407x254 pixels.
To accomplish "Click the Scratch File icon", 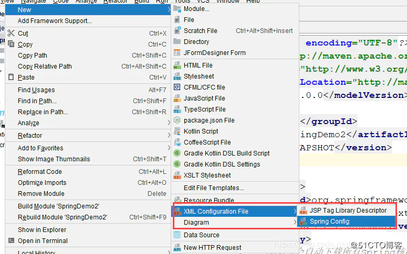I will point(177,30).
